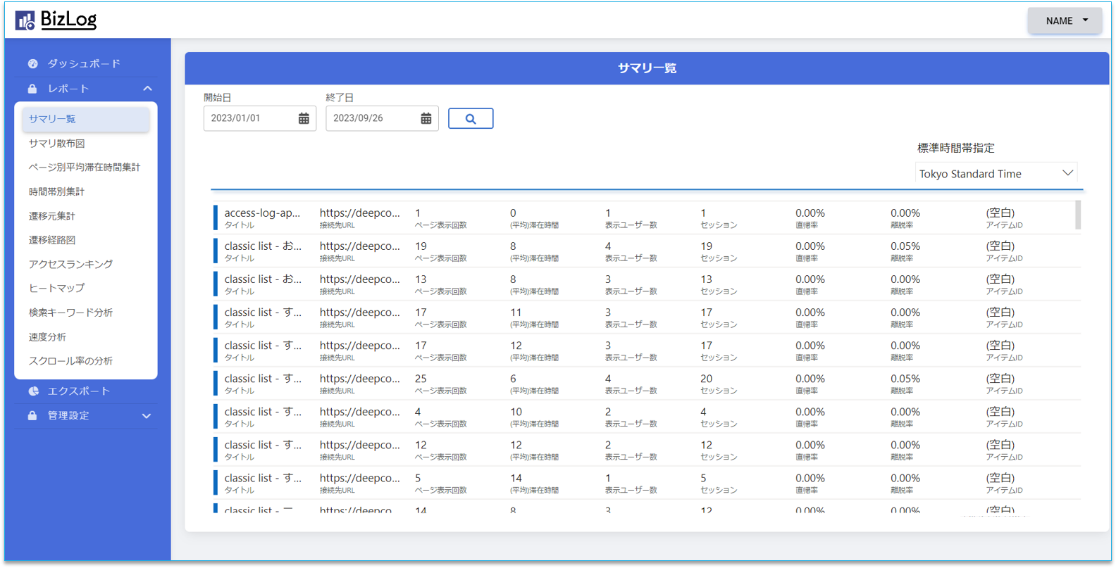
Task: Open スクロール率の分析 report
Action: coord(70,361)
